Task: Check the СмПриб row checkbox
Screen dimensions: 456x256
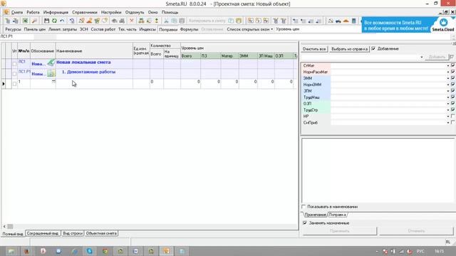Action: (x=453, y=122)
